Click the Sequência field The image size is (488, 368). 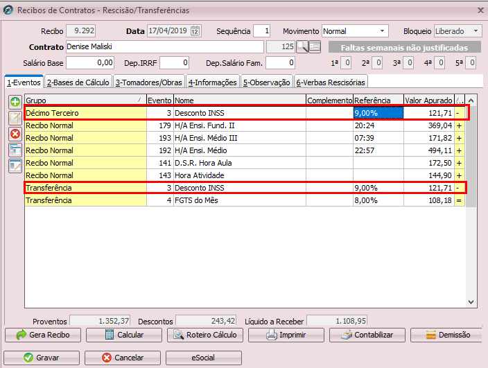tap(261, 31)
